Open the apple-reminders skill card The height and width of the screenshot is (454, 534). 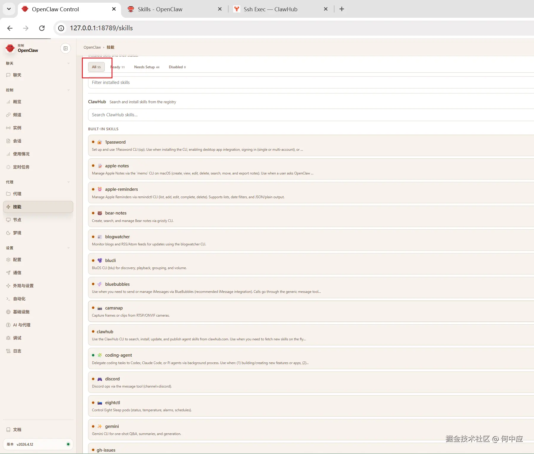coord(311,193)
